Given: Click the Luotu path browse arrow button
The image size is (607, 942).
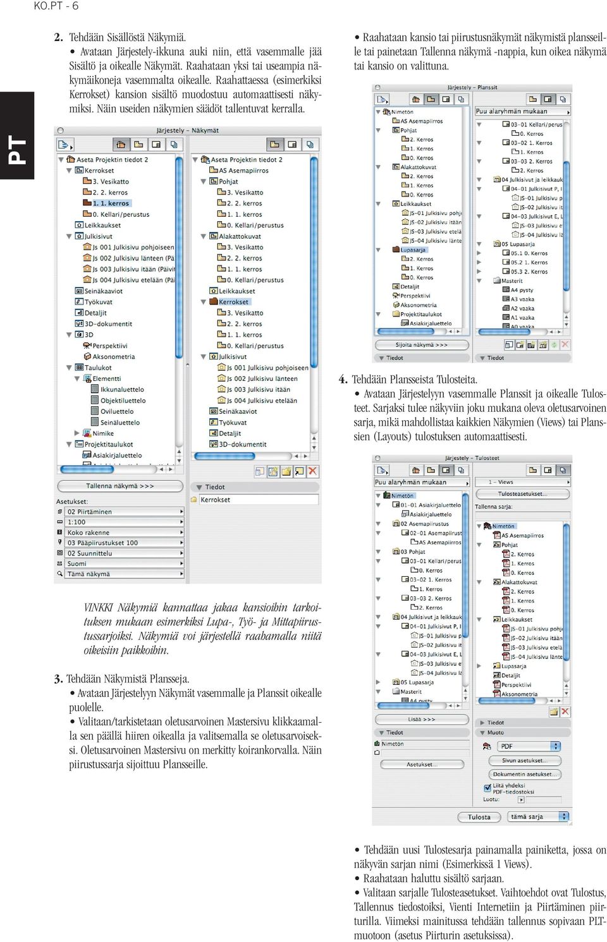Looking at the screenshot, I should click(522, 800).
